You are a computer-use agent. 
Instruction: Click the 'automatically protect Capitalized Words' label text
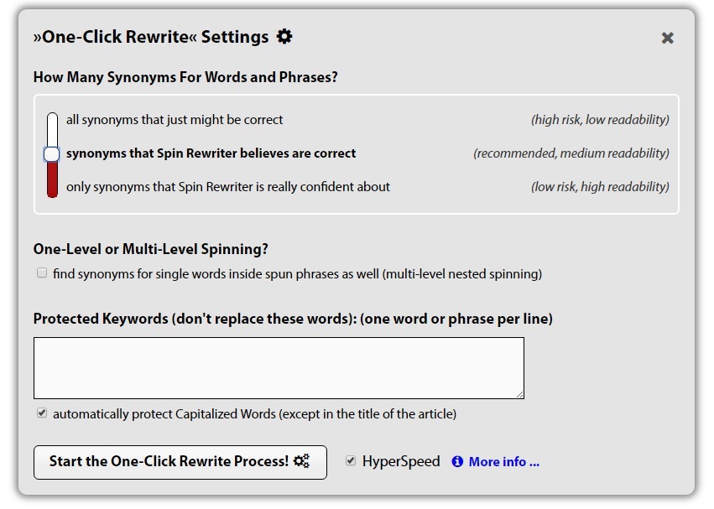pos(254,414)
